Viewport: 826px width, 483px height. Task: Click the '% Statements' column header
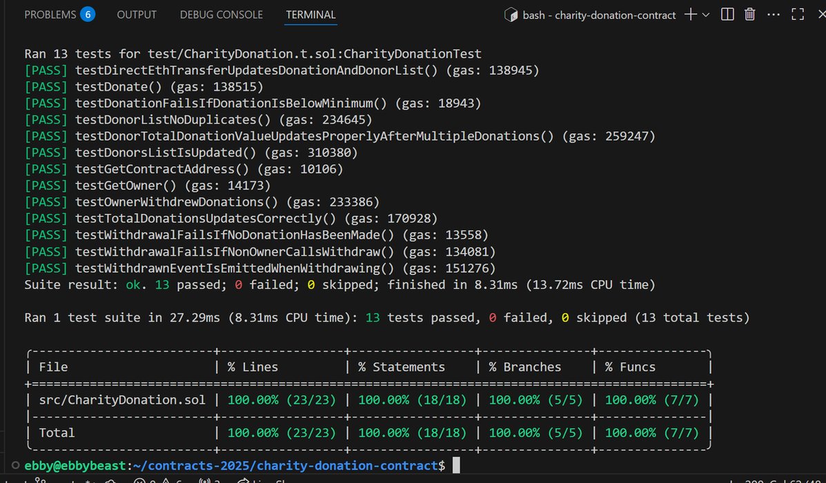[x=402, y=367]
